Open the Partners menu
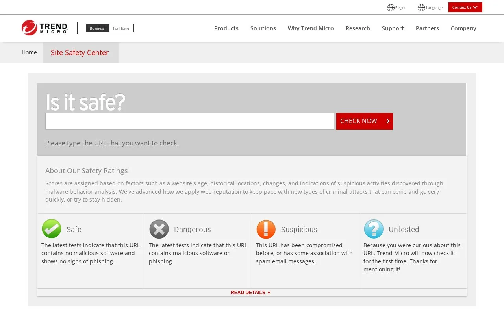 coord(427,28)
